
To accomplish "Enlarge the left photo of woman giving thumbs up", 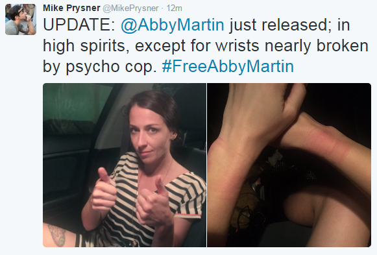I will [x=125, y=165].
